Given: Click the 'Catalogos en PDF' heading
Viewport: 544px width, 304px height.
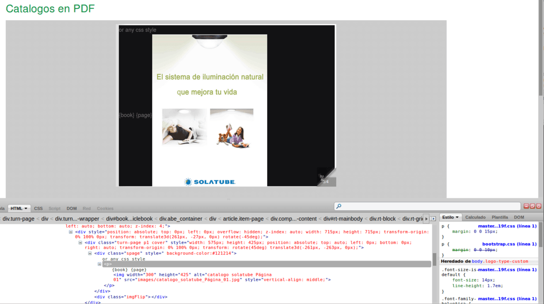Looking at the screenshot, I should coord(50,9).
